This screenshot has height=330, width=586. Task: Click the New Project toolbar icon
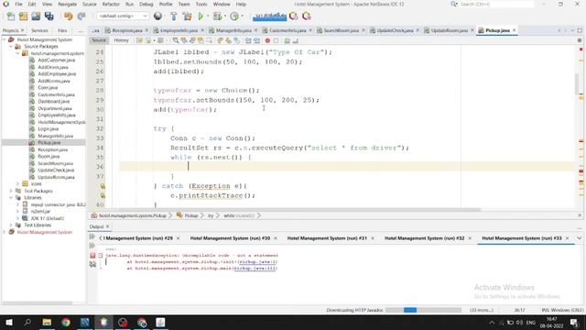point(23,16)
